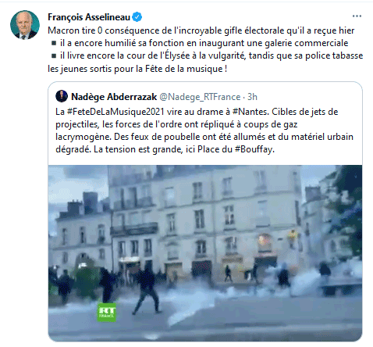Viewport: 373px width, 347px height.
Task: Open the three-dot more options menu
Action: click(x=357, y=16)
